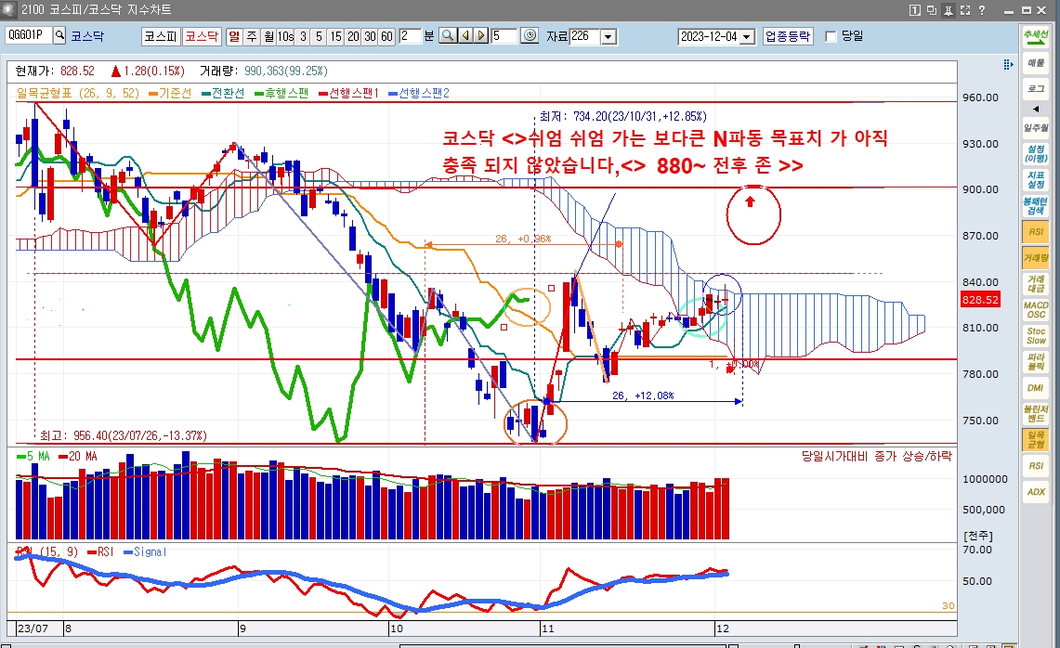Screen dimensions: 1060x648
Task: Click the QGG01P code input field
Action: (29, 35)
